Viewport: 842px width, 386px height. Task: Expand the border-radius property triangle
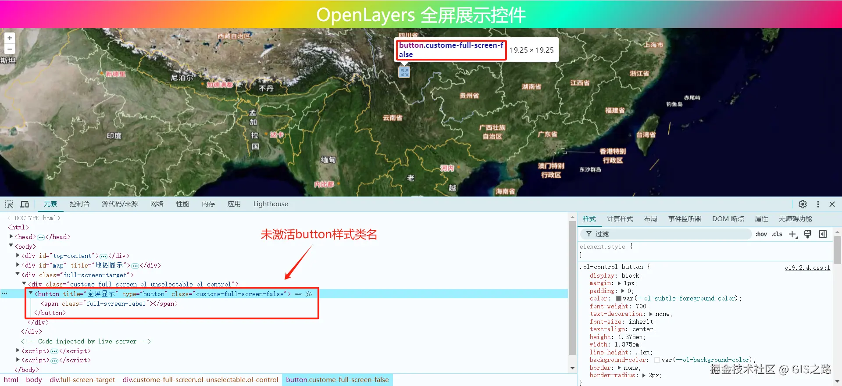pos(644,375)
